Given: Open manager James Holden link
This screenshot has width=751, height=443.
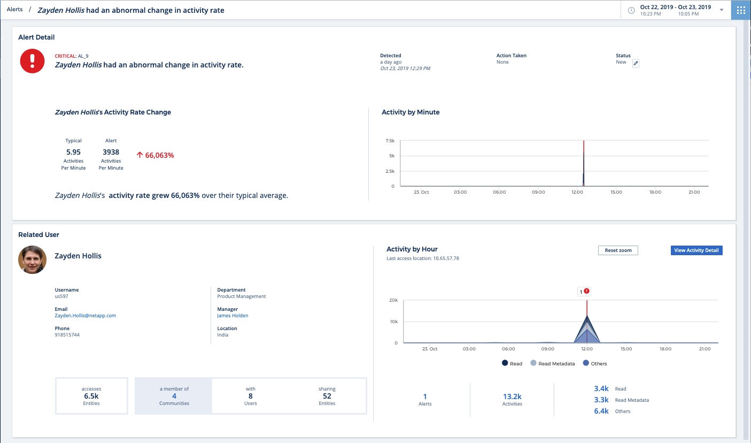Looking at the screenshot, I should (x=233, y=316).
